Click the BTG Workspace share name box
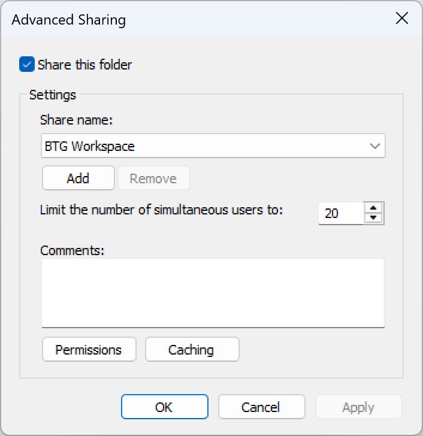Viewport: 423px width, 436px height. coord(204,146)
